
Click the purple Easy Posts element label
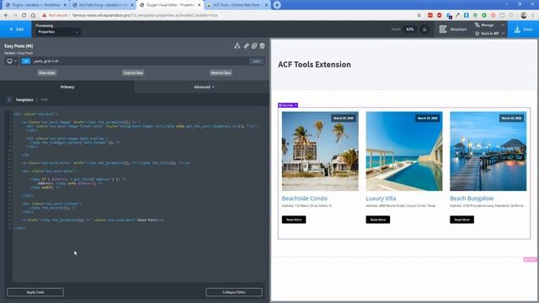(x=288, y=105)
